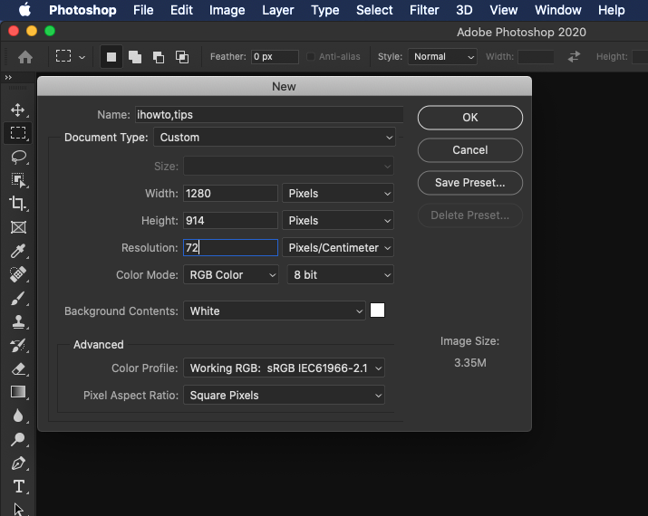Open the Document Type dropdown
This screenshot has height=516, width=648.
coord(276,138)
